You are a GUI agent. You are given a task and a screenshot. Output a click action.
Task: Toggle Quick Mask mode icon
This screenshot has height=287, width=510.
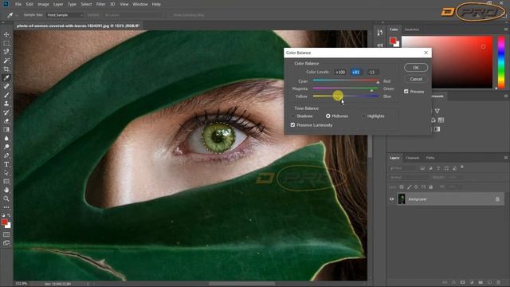(6, 234)
